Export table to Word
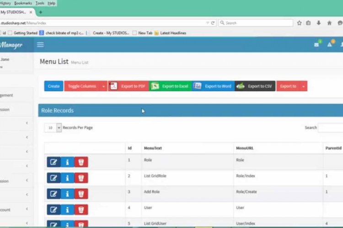Image resolution: width=343 pixels, height=228 pixels. tap(213, 86)
